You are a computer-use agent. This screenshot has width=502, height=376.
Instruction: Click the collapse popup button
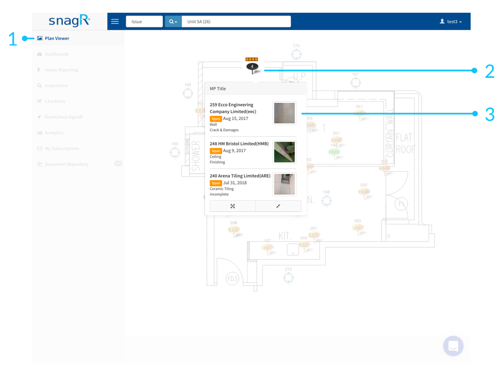point(278,206)
